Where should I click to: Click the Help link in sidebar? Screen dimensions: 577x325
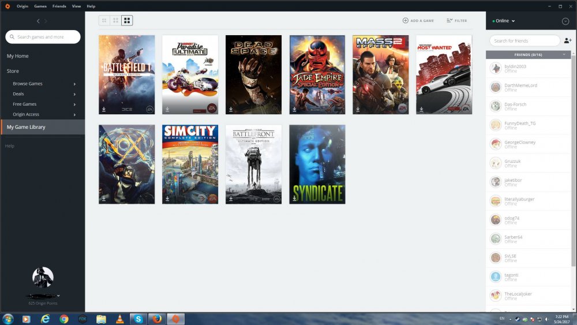click(10, 146)
